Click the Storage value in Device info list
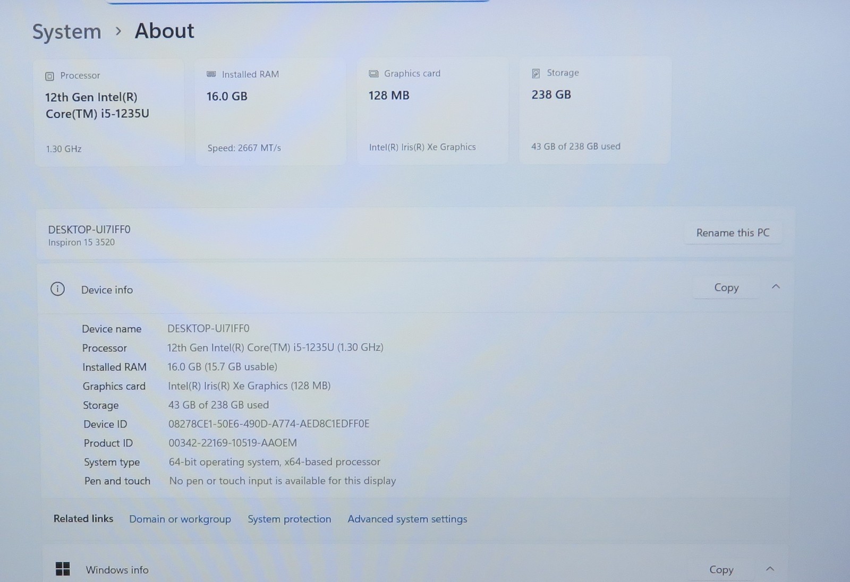The image size is (850, 582). tap(218, 405)
